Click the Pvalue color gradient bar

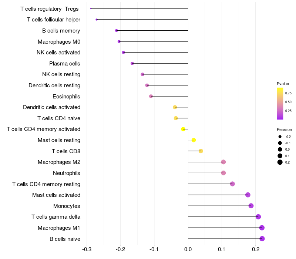pyautogui.click(x=280, y=104)
